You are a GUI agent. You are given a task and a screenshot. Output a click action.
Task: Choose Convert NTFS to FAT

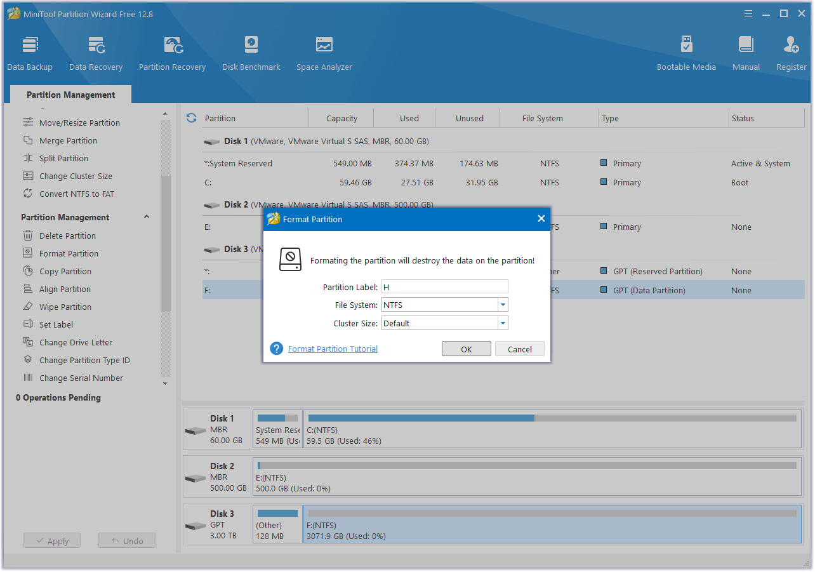[77, 194]
